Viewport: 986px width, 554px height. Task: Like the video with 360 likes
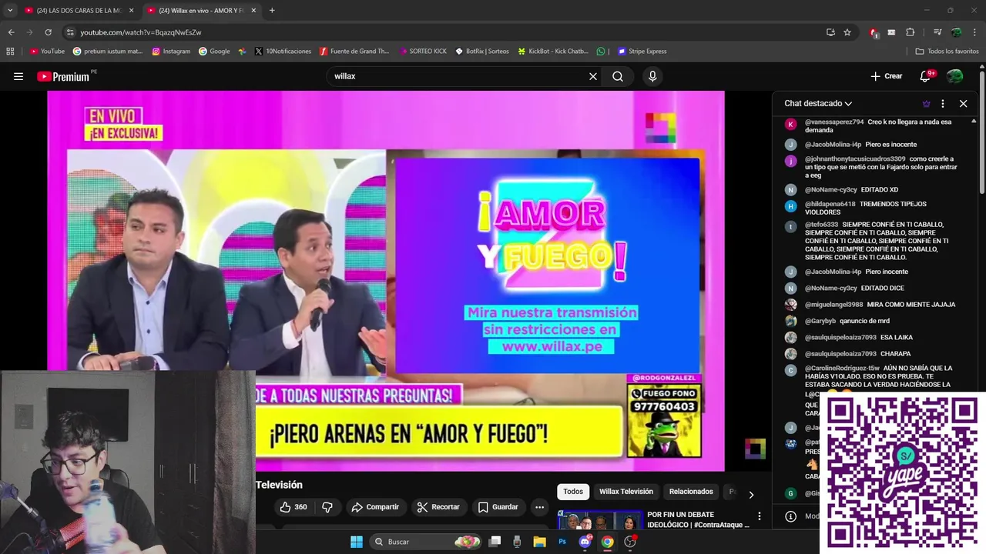click(292, 507)
